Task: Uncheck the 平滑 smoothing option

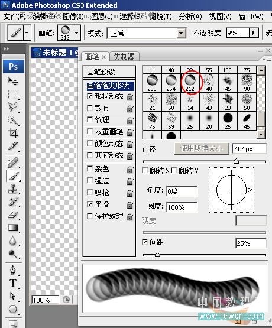Action: pyautogui.click(x=90, y=204)
